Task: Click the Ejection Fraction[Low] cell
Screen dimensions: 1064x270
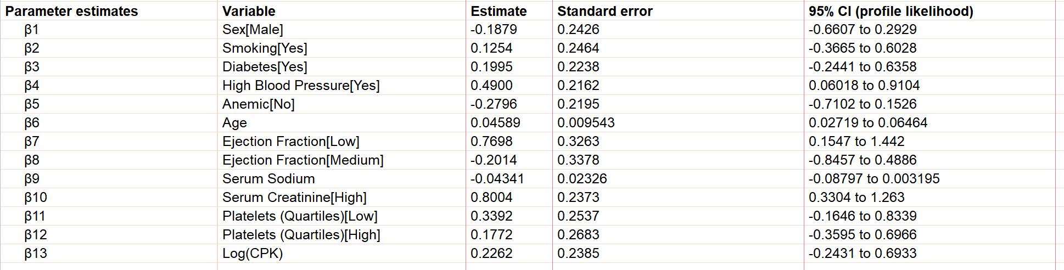Action: (290, 142)
